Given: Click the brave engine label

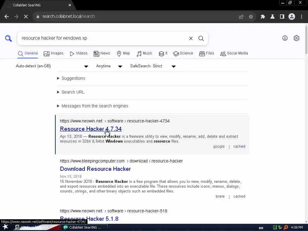Looking at the screenshot, I should 220,196.
